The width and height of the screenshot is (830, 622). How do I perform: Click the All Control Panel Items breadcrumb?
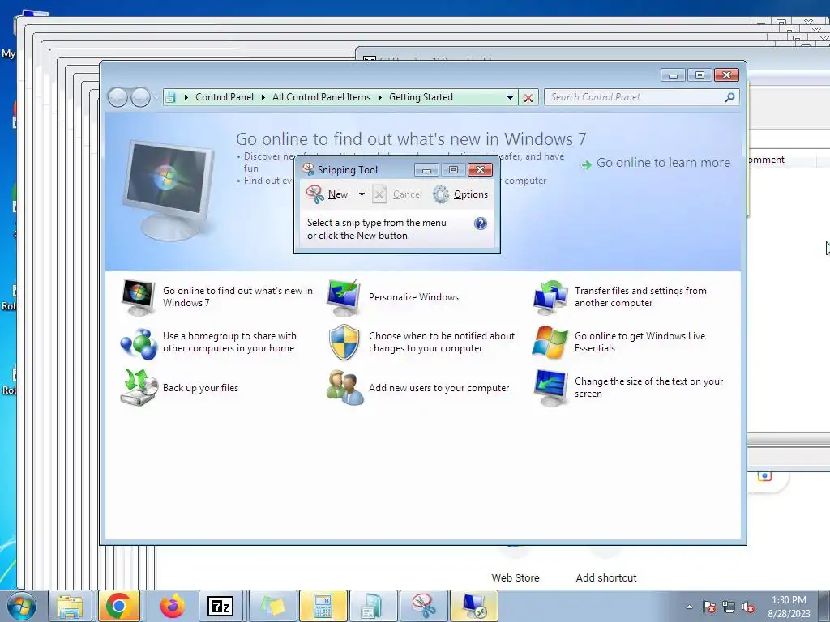(321, 97)
